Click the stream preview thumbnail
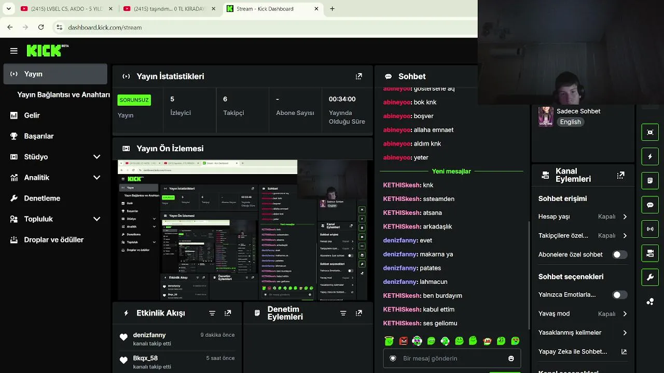This screenshot has width=664, height=373. tap(243, 230)
